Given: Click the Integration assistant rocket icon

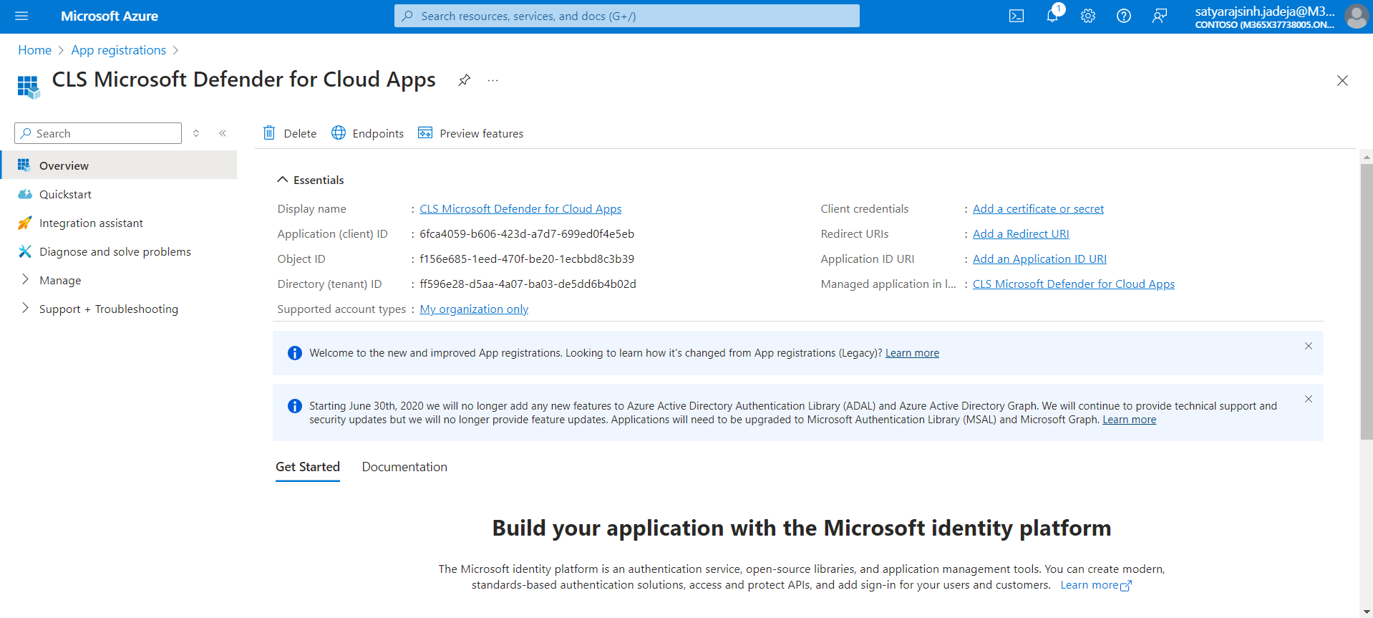Looking at the screenshot, I should click(24, 223).
